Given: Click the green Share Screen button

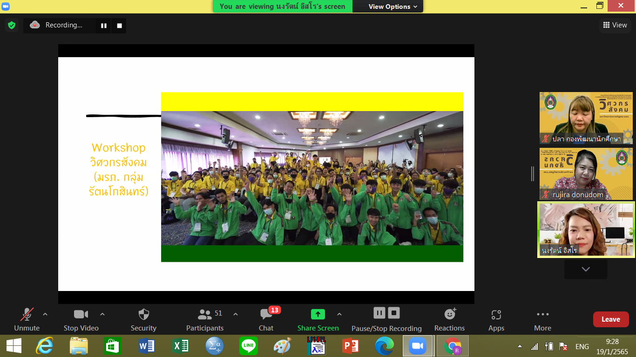Looking at the screenshot, I should 318,320.
